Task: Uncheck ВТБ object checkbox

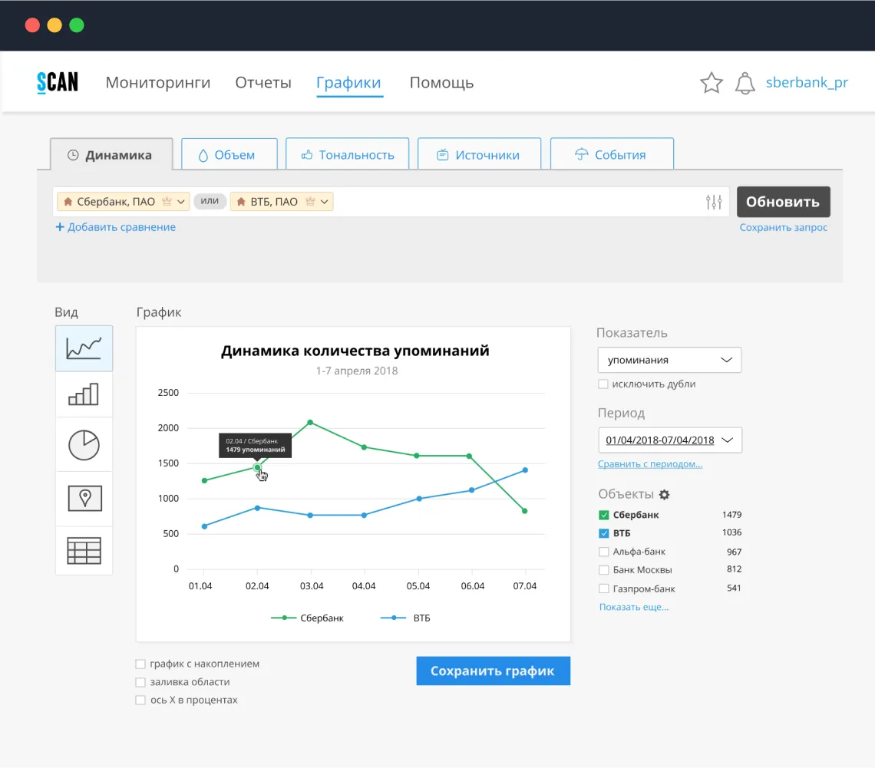Action: (x=604, y=533)
